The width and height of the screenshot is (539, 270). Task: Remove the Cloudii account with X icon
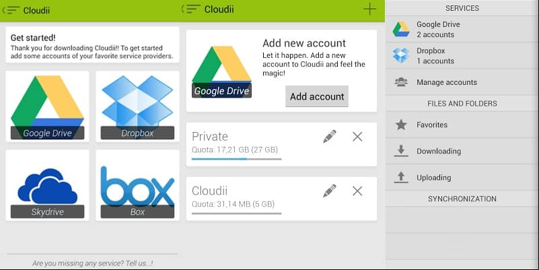[x=357, y=191]
